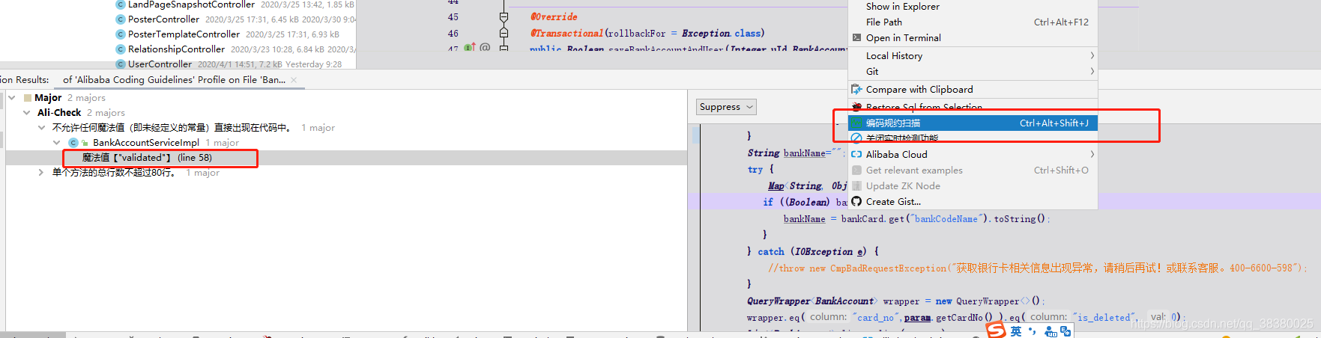The image size is (1321, 338).
Task: Click the commented CmpBadRequestException line
Action: tap(1038, 268)
